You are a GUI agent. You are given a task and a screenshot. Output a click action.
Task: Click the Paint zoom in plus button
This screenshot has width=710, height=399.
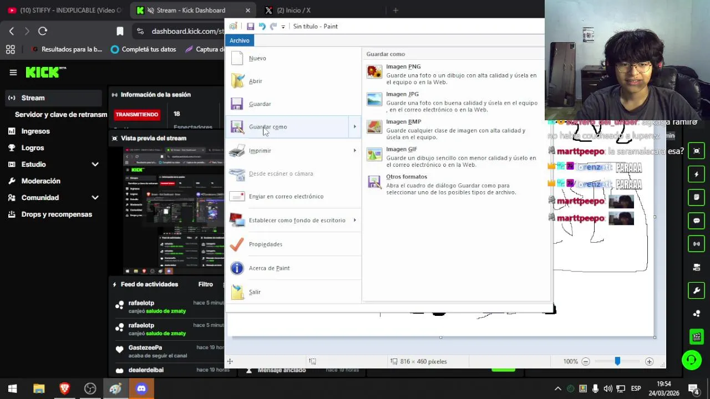pos(649,361)
